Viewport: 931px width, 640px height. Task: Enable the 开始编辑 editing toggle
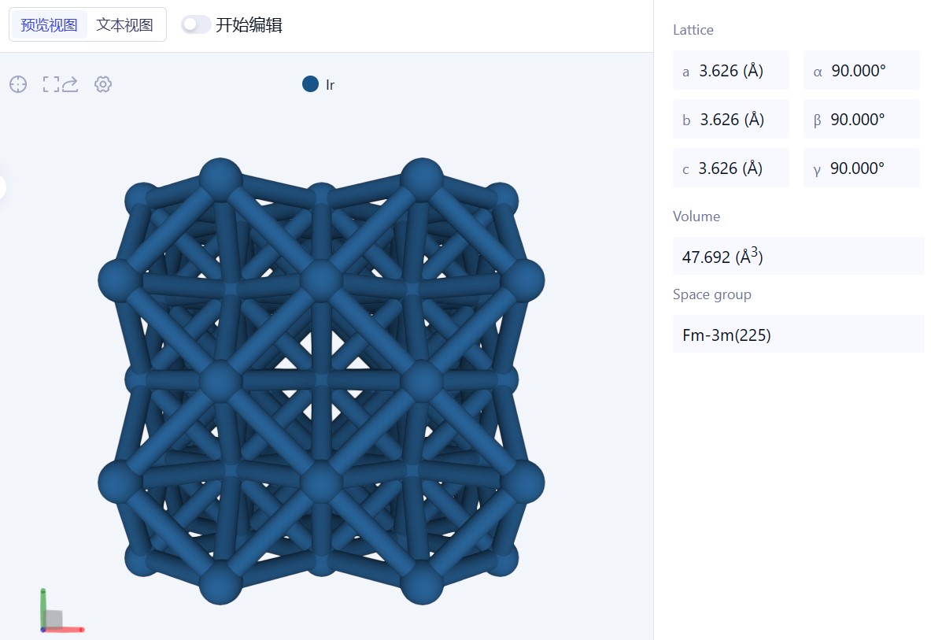195,24
